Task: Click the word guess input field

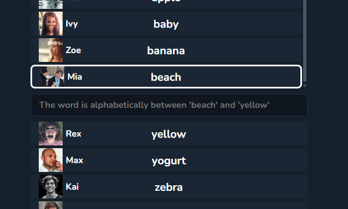Action: (169, 105)
